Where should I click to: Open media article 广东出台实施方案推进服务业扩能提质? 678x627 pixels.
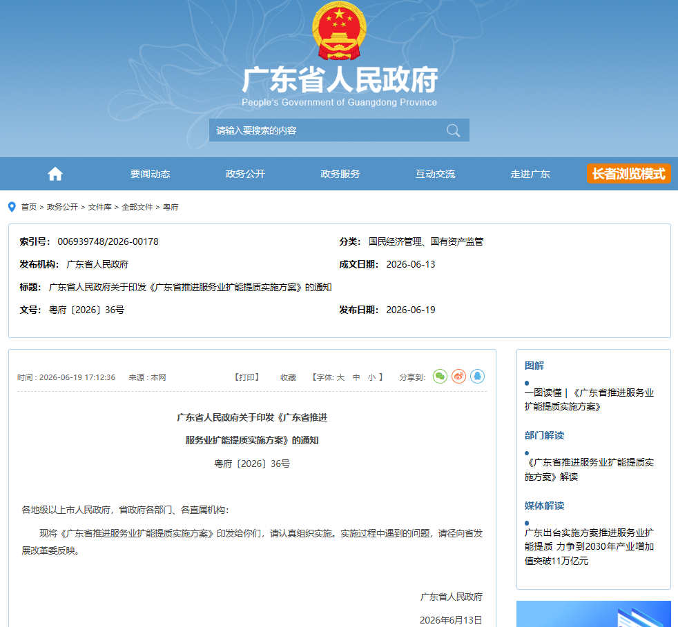[x=589, y=546]
